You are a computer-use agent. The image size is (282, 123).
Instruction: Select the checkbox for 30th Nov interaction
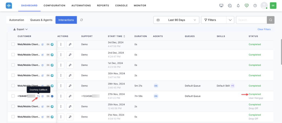pyautogui.click(x=13, y=75)
